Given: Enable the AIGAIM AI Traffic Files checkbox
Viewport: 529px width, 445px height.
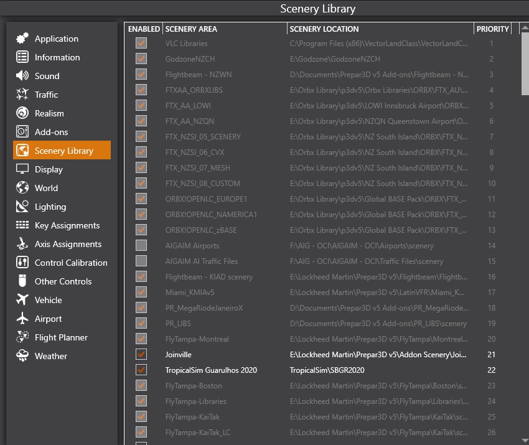Looking at the screenshot, I should point(141,261).
